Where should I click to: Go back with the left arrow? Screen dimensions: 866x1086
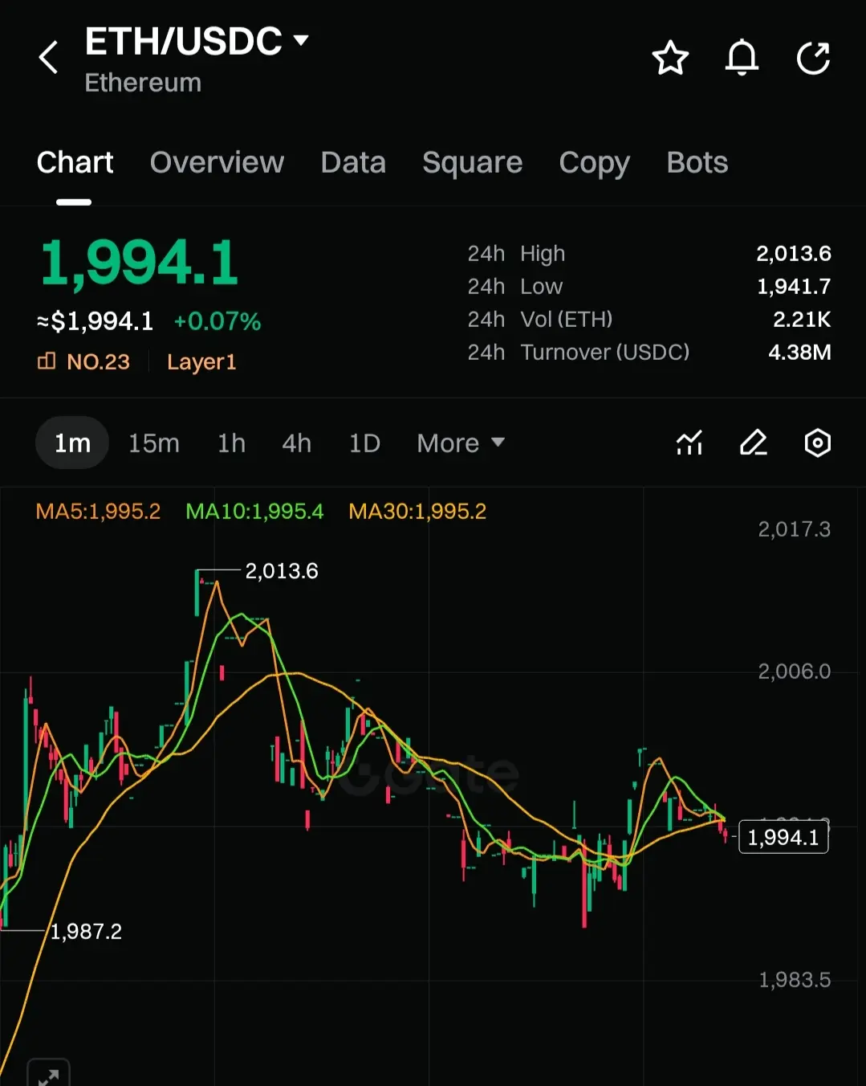[x=49, y=58]
